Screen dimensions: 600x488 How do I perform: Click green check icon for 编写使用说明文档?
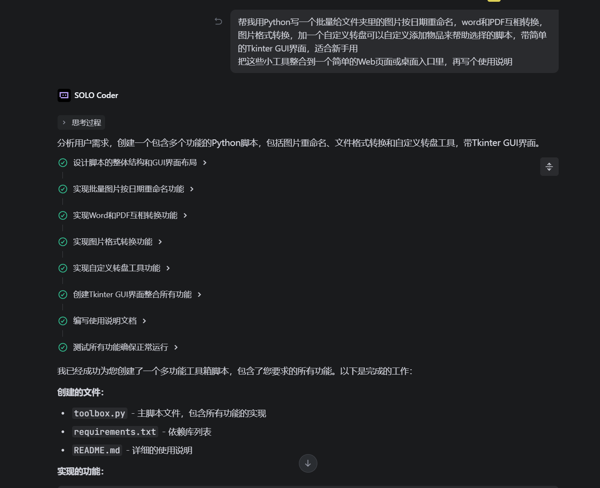(x=63, y=321)
